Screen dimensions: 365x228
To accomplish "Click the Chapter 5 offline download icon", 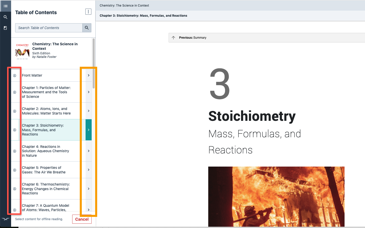I will pos(15,170).
